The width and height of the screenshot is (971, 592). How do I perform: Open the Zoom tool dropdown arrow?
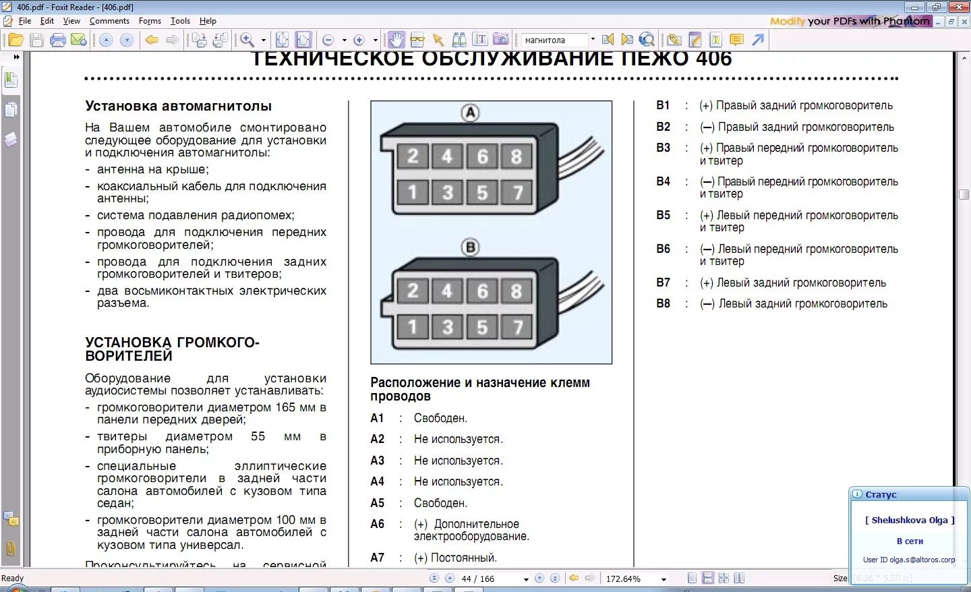(x=264, y=40)
